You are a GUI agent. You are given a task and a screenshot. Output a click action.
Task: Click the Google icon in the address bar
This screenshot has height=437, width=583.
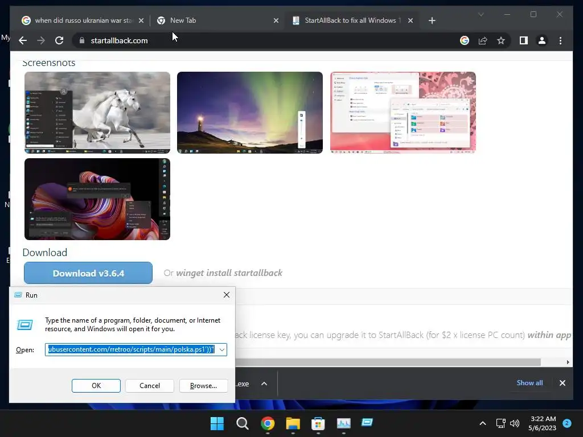tap(465, 40)
